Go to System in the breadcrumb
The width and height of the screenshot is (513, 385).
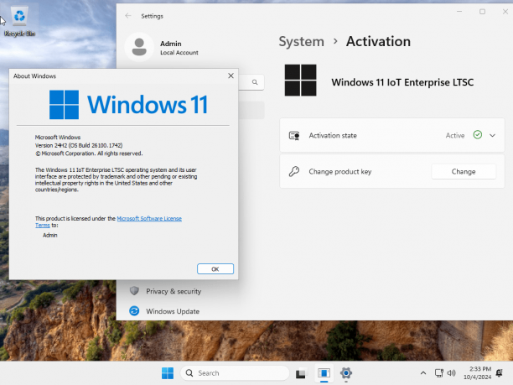pyautogui.click(x=301, y=42)
